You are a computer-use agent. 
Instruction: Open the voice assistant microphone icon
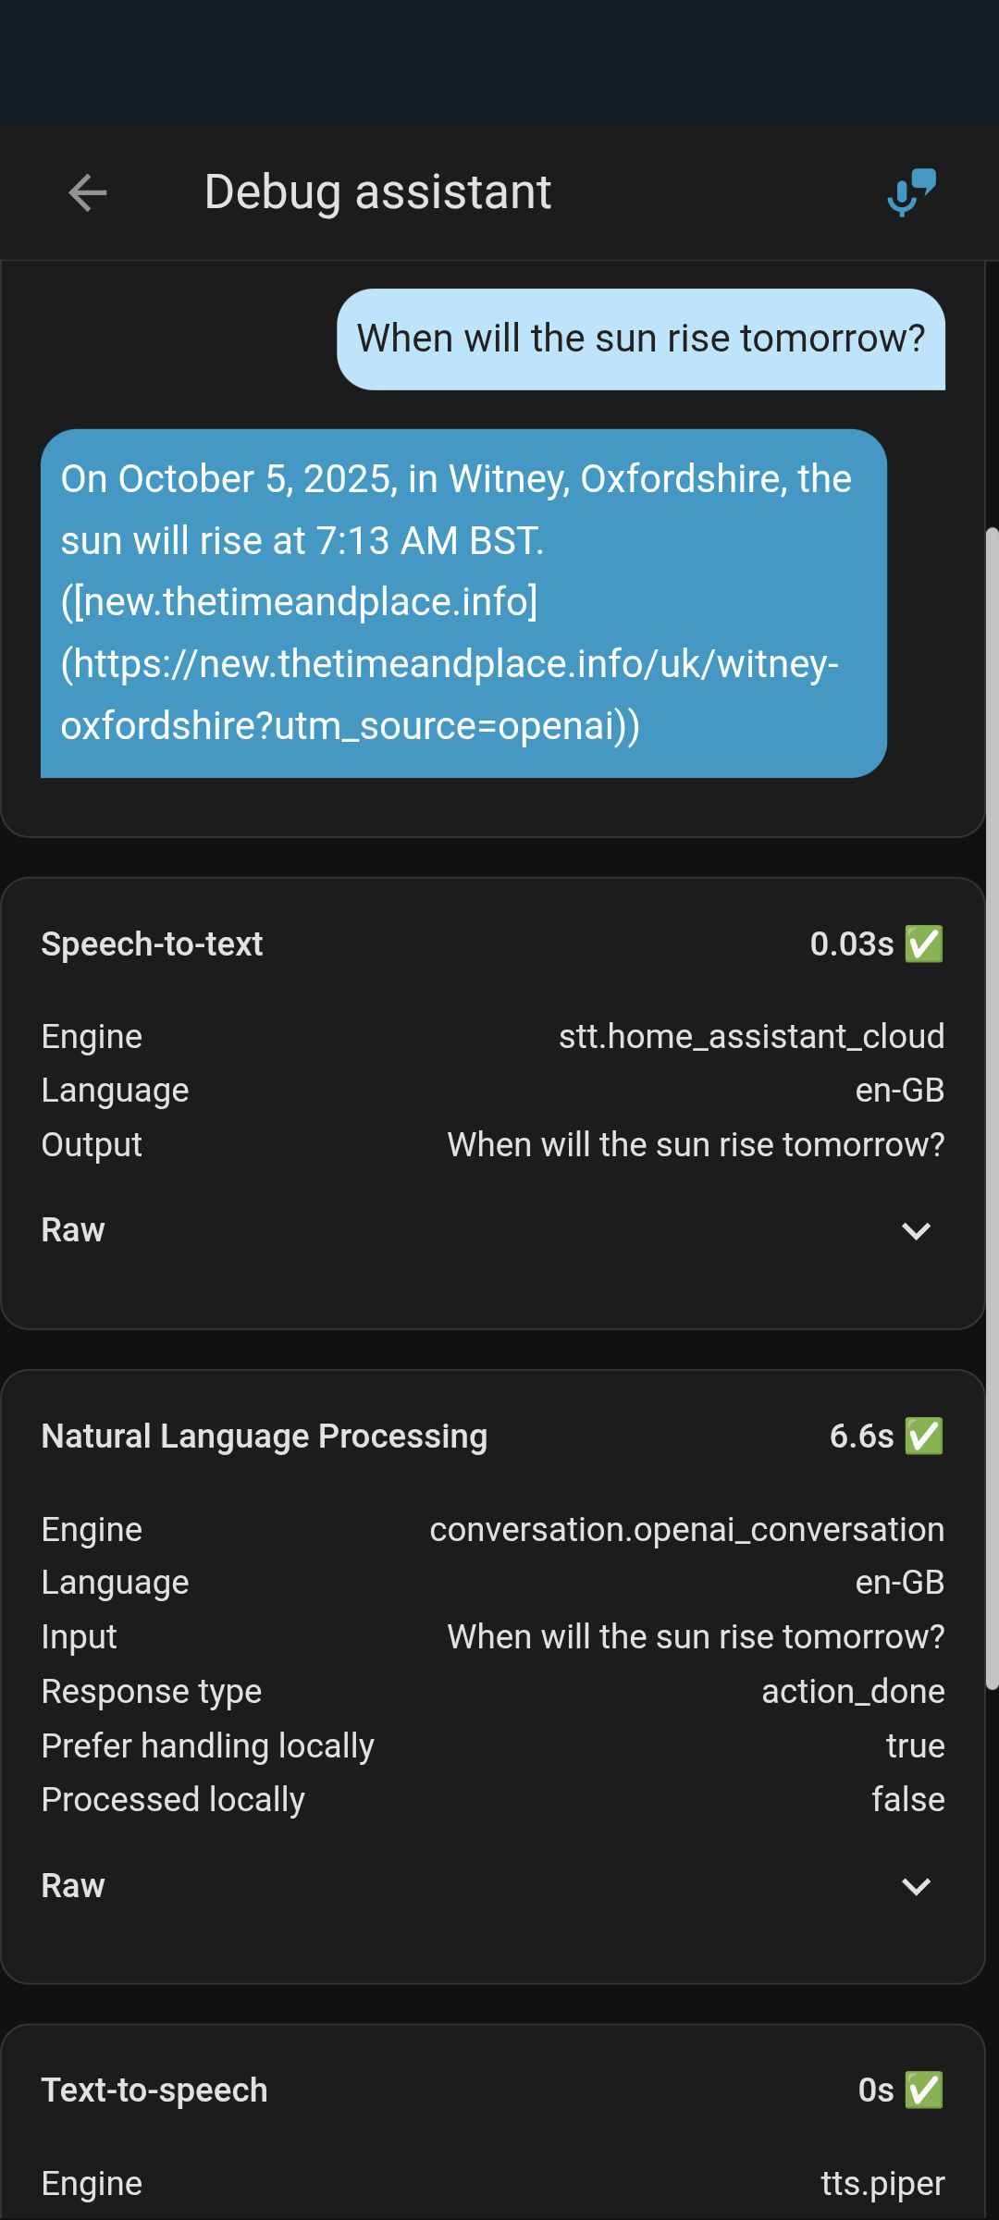pyautogui.click(x=911, y=192)
